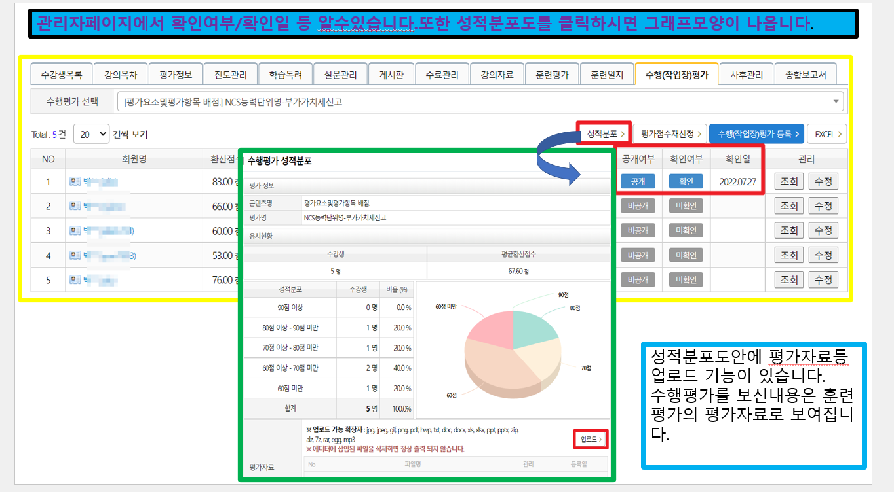This screenshot has height=492, width=894.
Task: Click member icon in row 5
Action: point(75,280)
